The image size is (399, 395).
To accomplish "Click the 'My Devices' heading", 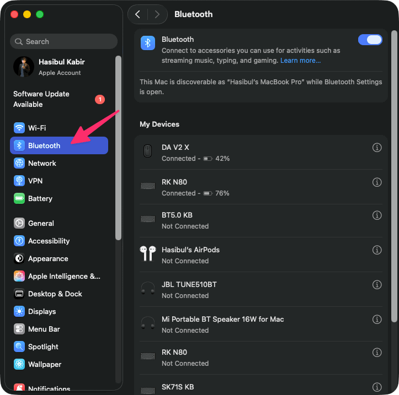I will pyautogui.click(x=159, y=124).
